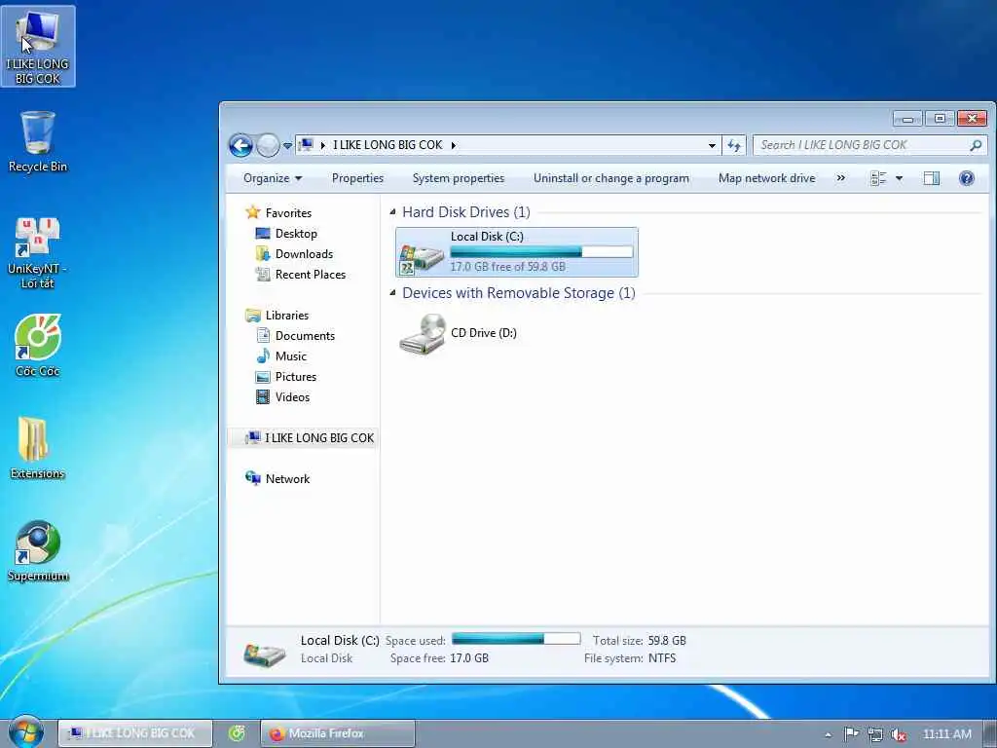The image size is (997, 748).
Task: Click I LIKE LONG BIG COK taskbar button
Action: click(x=134, y=733)
